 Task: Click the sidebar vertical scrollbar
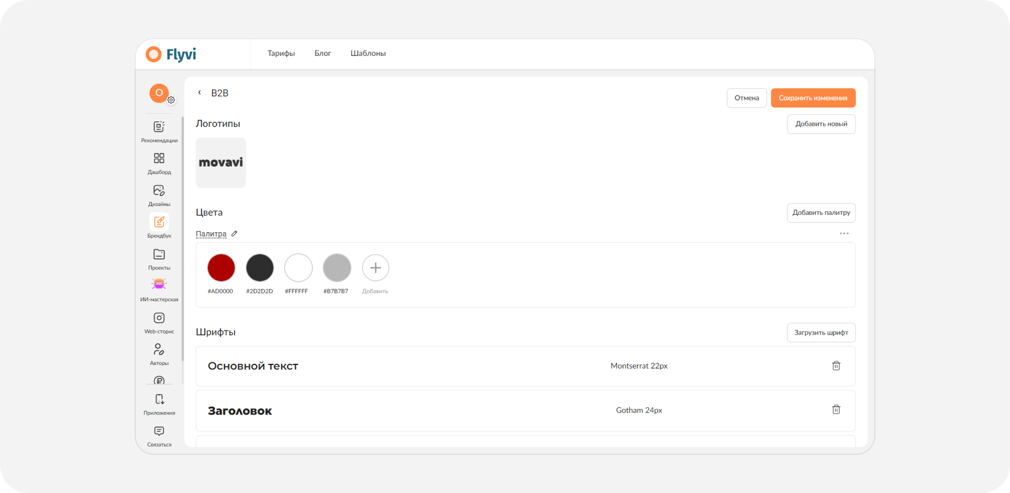point(182,238)
